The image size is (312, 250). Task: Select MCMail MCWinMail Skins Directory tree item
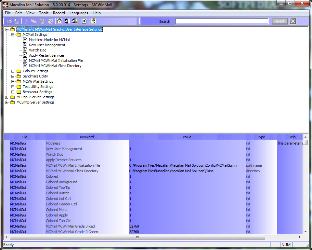click(55, 66)
